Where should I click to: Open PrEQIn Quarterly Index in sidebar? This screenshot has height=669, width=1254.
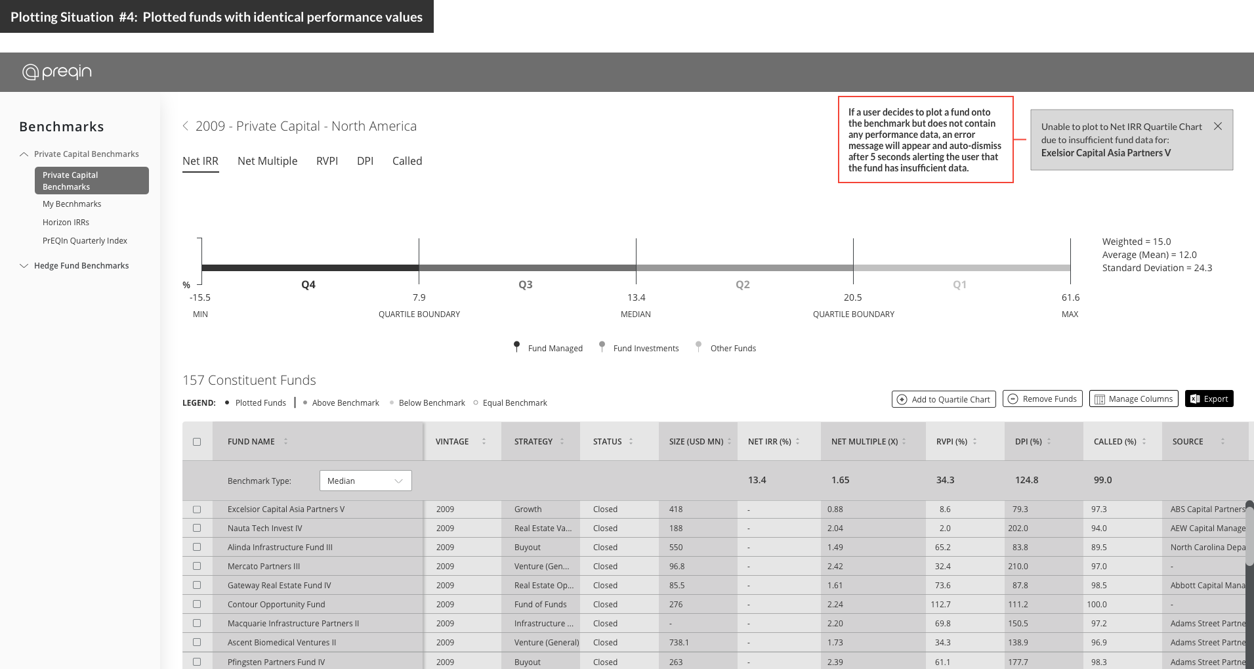85,241
